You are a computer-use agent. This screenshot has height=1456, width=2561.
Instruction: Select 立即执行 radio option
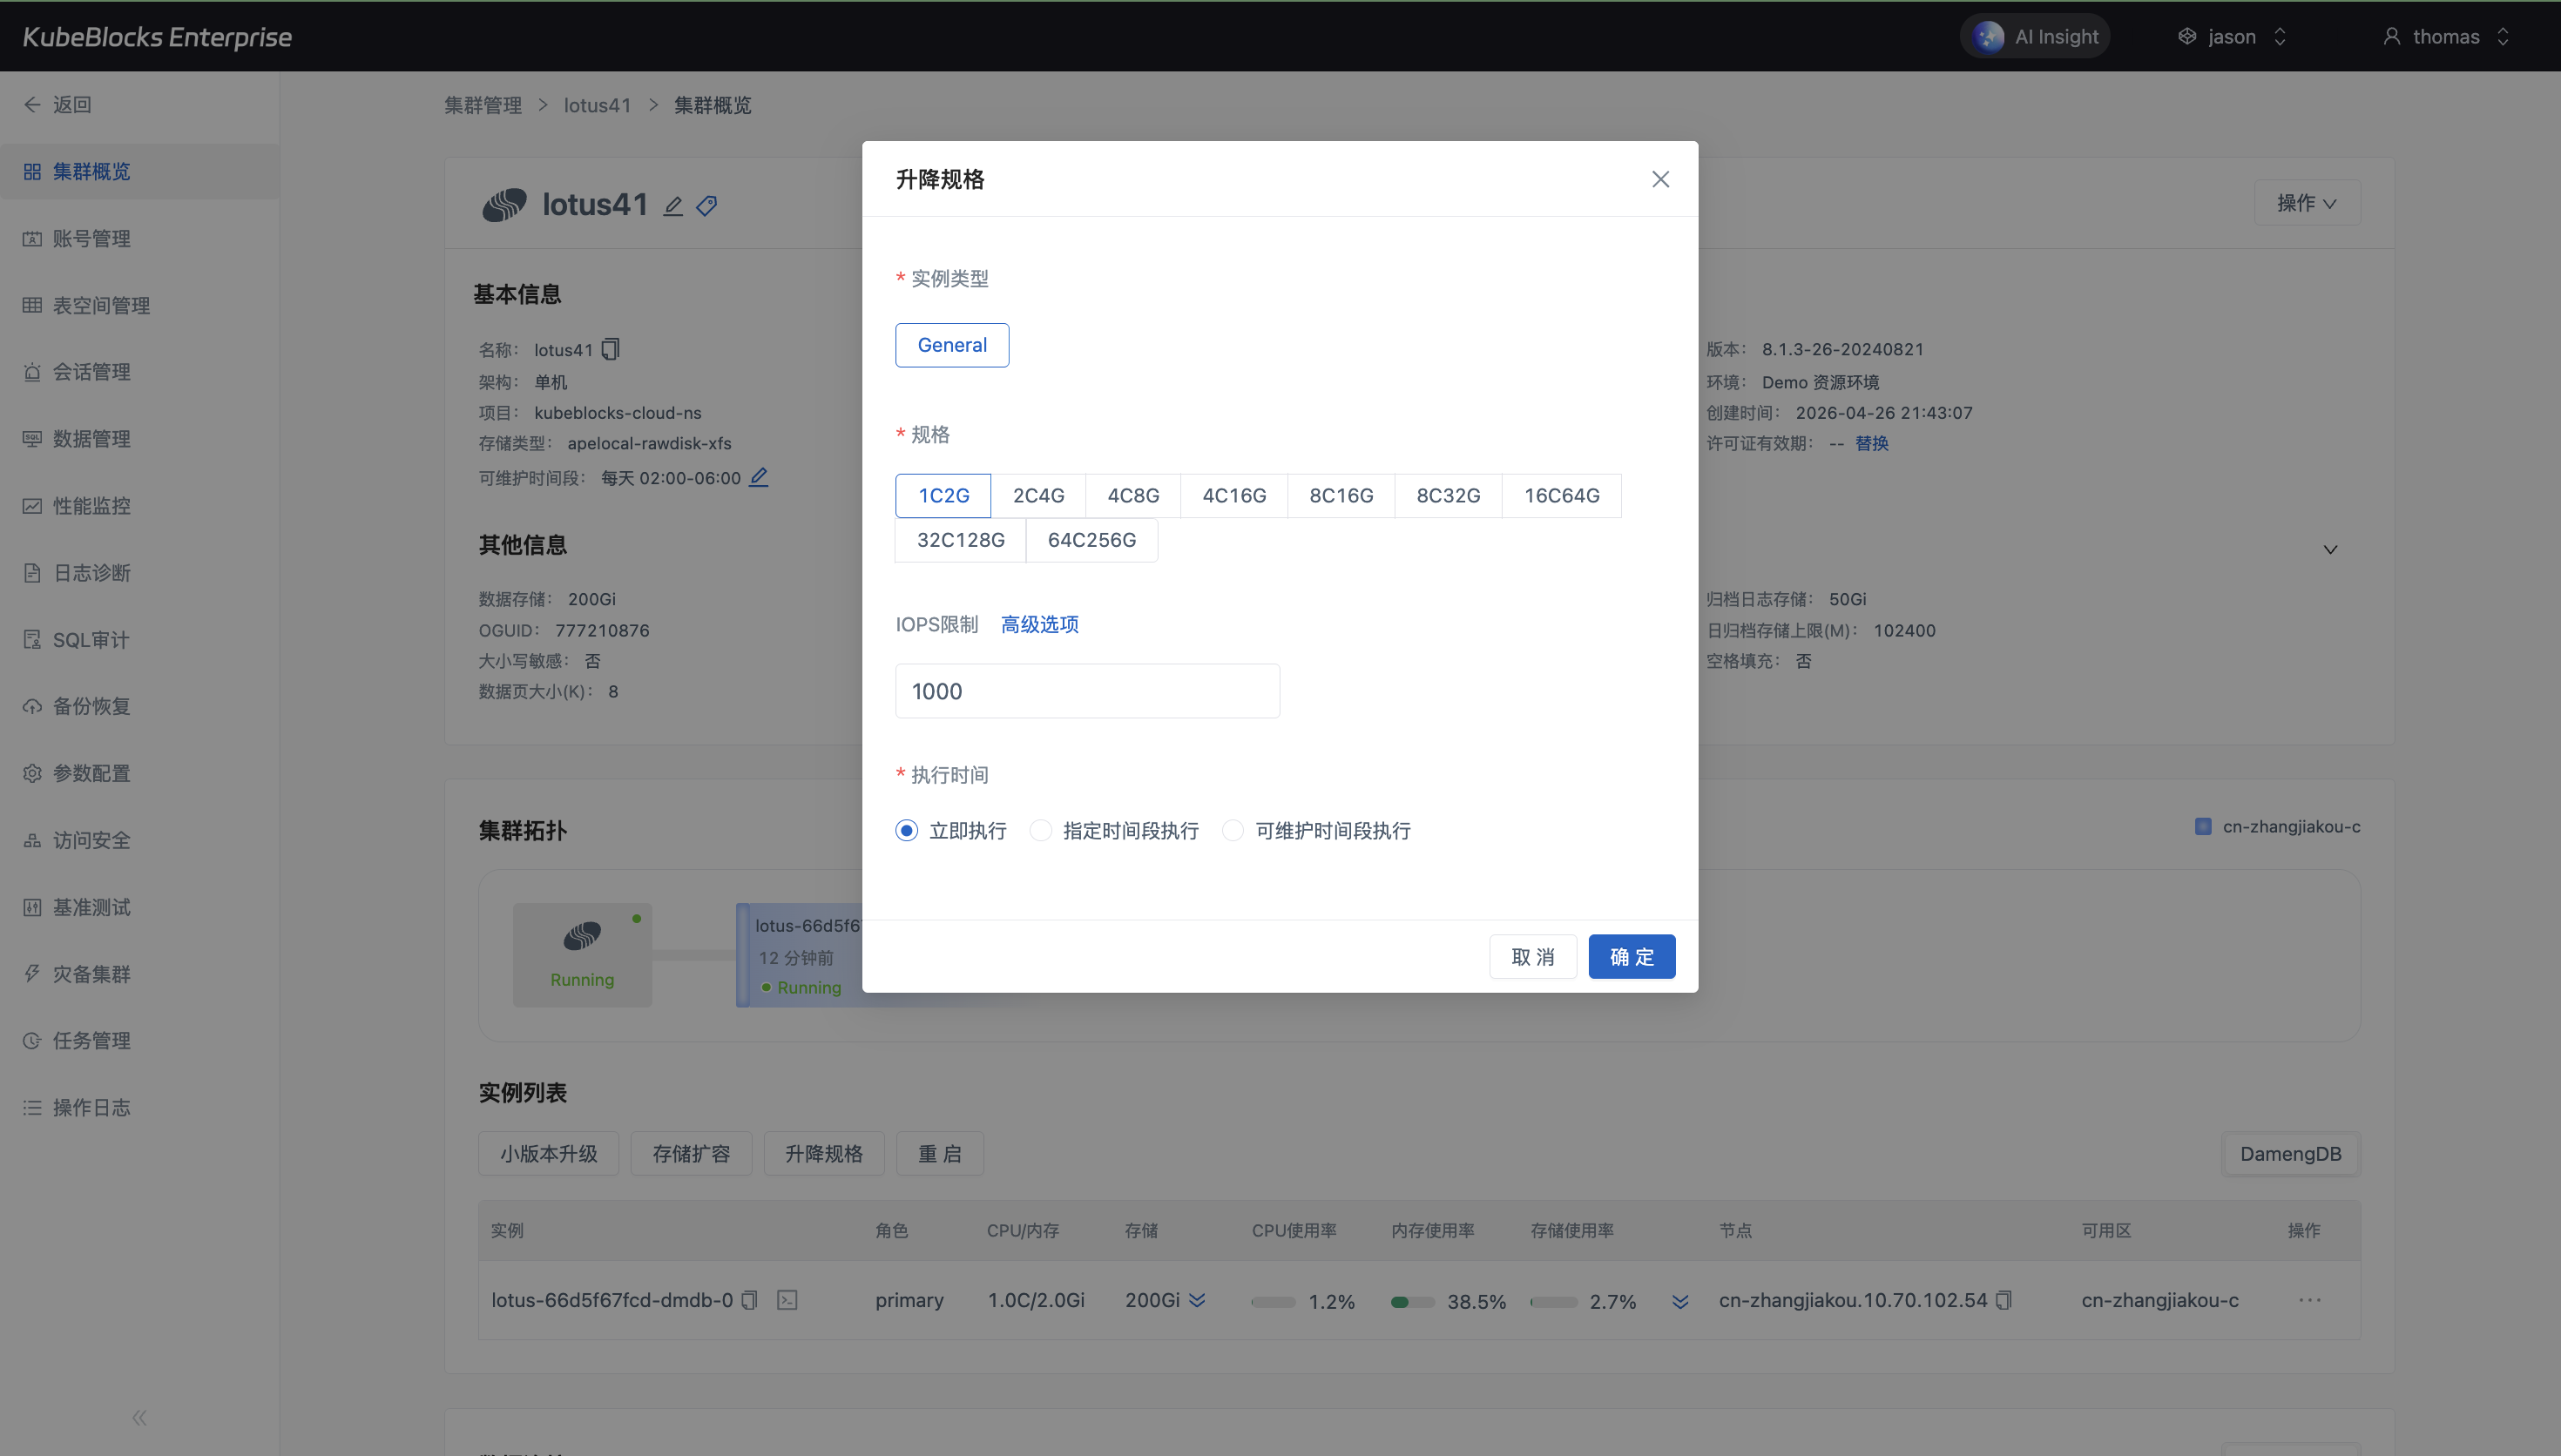906,830
